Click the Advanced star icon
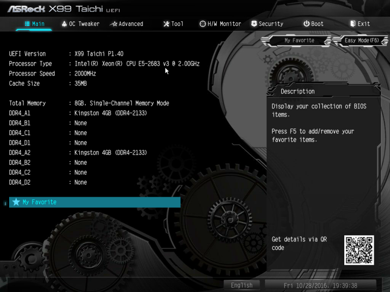The width and height of the screenshot is (390, 292). tap(114, 24)
